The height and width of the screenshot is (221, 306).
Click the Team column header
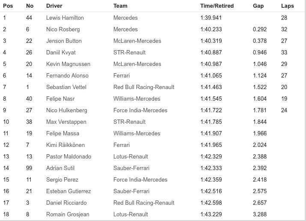[120, 6]
